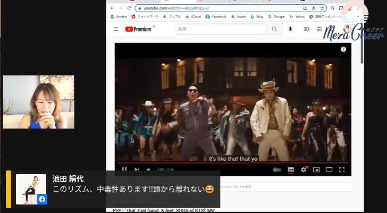
Task: Click the video time display 3:00 / 3:36
Action: pos(165,169)
